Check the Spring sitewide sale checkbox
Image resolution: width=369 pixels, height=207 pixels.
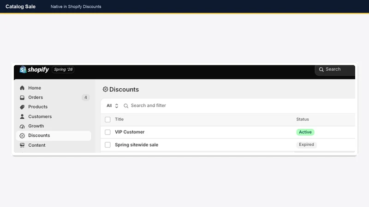(107, 145)
